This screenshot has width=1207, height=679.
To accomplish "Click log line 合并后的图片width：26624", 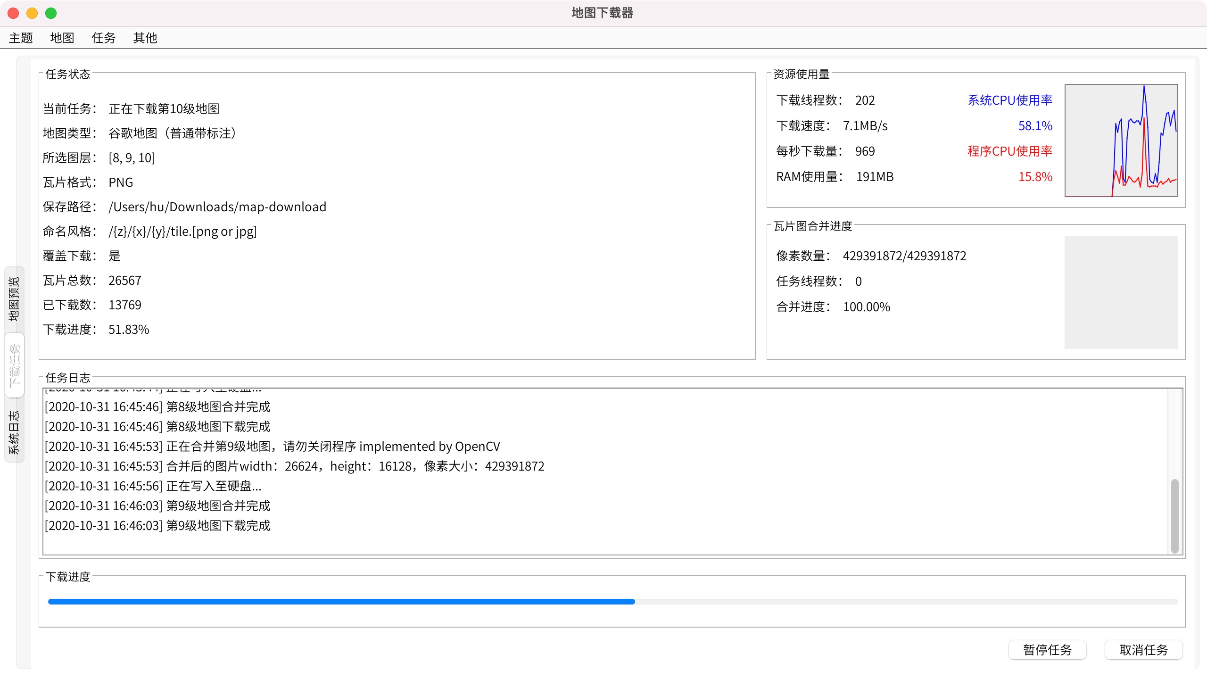I will (x=295, y=466).
